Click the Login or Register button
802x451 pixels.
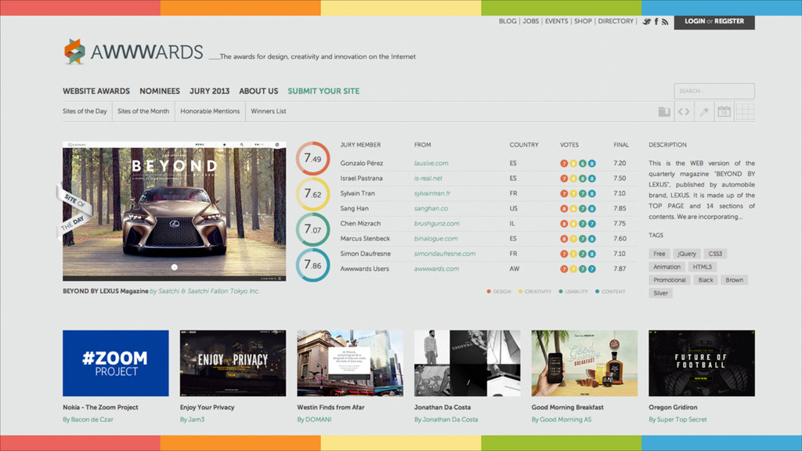pyautogui.click(x=714, y=21)
